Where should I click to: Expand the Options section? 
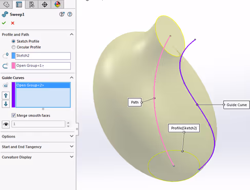pyautogui.click(x=72, y=136)
